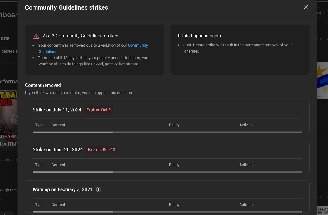328x215 pixels.
Task: Open the Community Guidelines link
Action: point(93,48)
